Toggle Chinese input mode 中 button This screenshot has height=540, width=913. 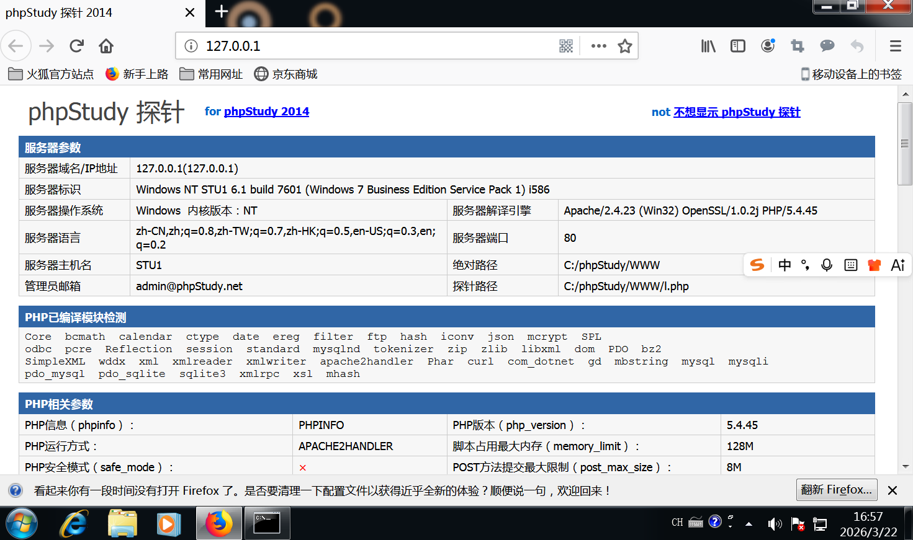[x=785, y=265]
